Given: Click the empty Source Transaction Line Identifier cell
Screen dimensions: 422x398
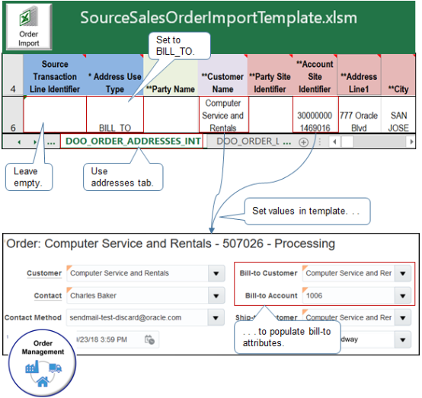Looking at the screenshot, I should (x=55, y=114).
